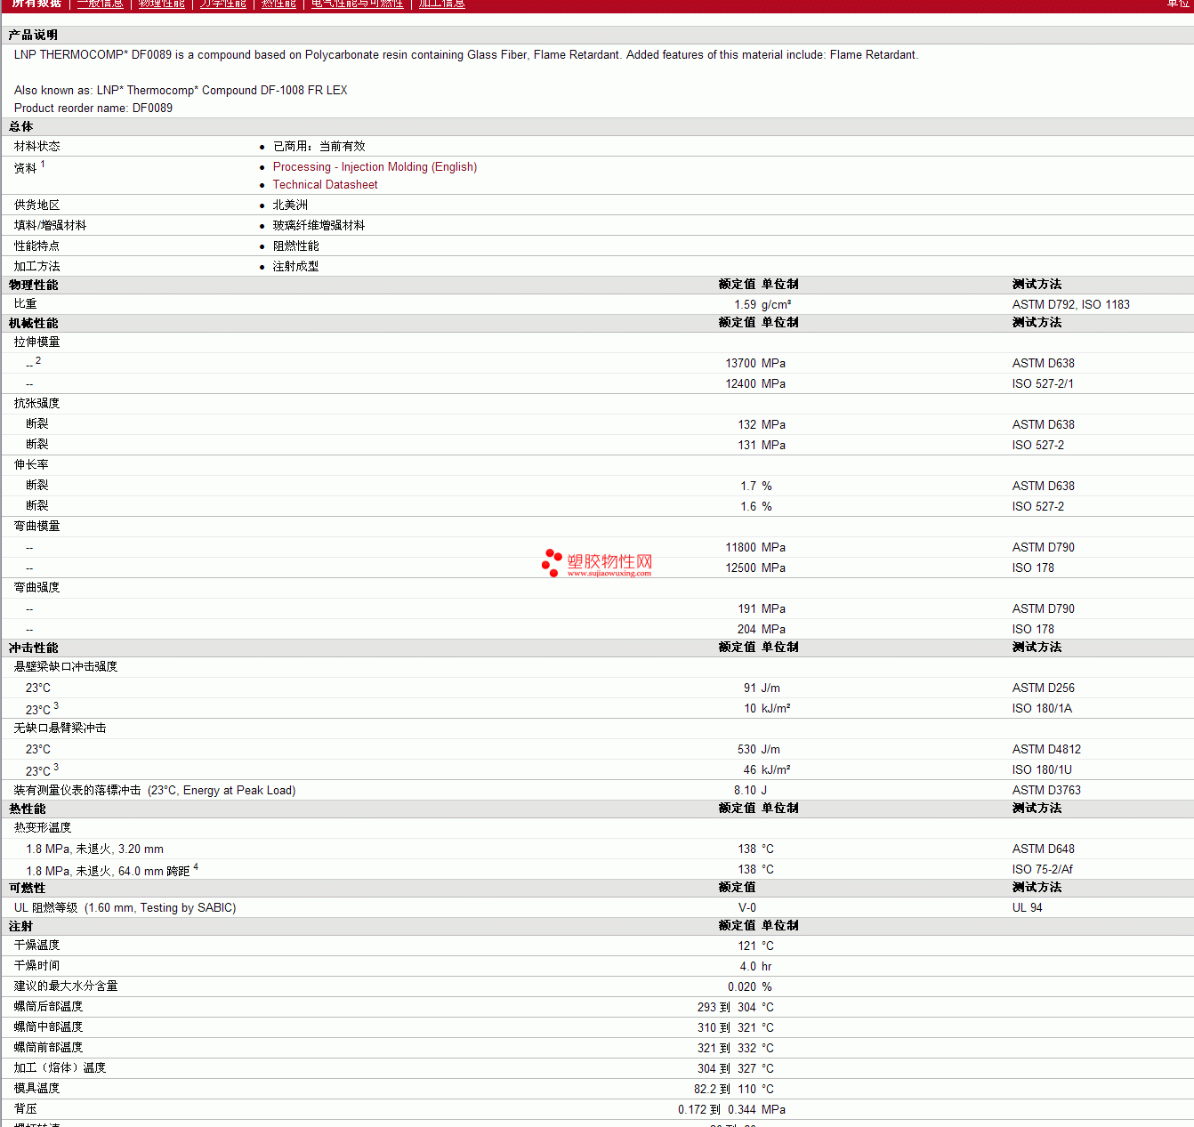This screenshot has height=1127, width=1194.
Task: Click the 11800 MPa flexural modulus value
Action: tap(755, 547)
